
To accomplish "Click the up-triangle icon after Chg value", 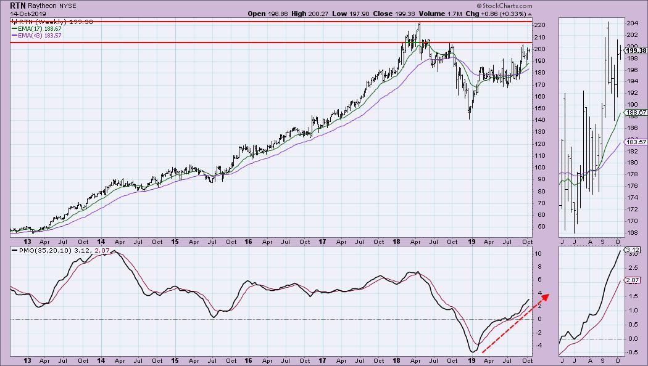I will pos(530,14).
